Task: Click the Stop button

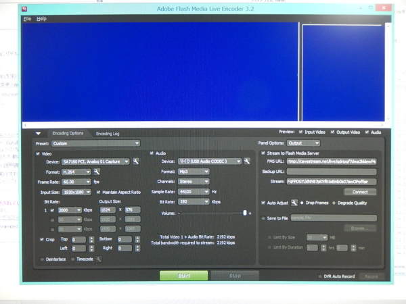Action: 235,276
